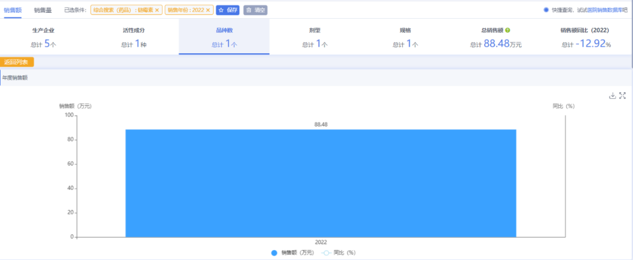Select the 生产企业 summary card

point(44,37)
